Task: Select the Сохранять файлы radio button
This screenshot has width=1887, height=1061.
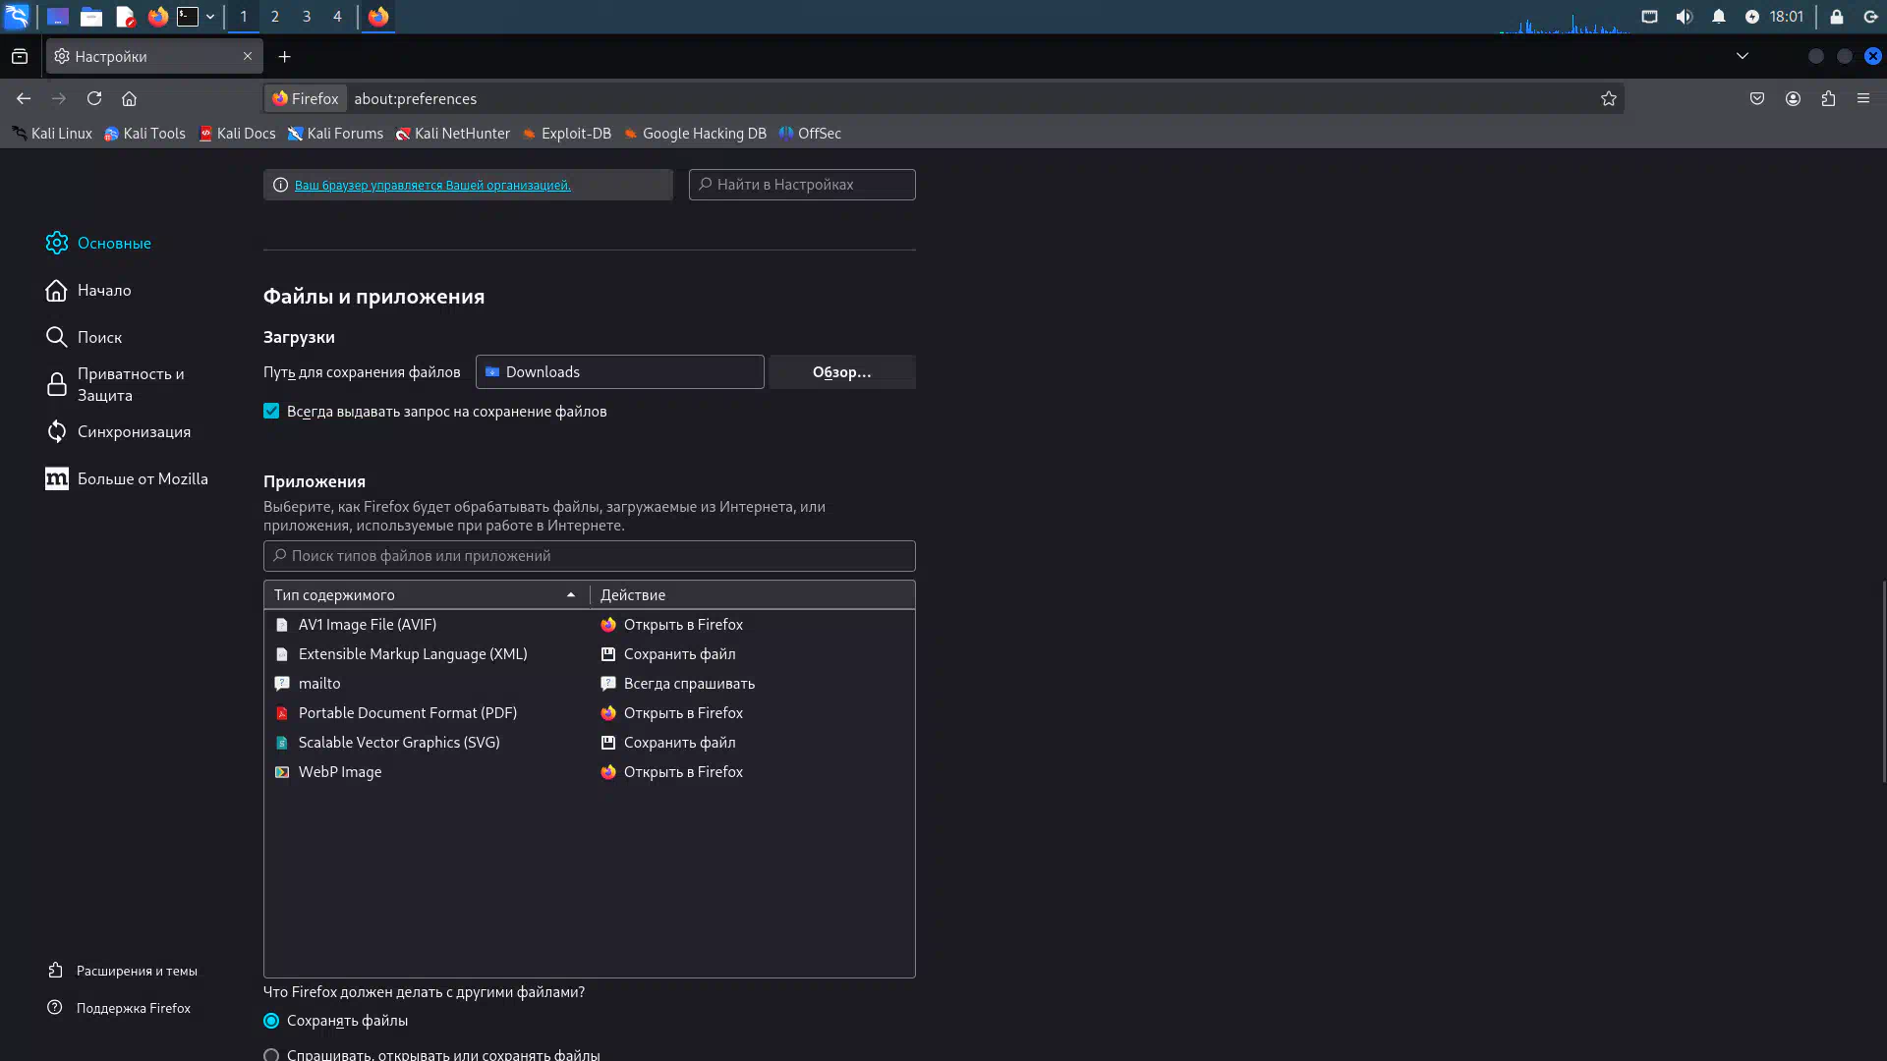Action: pos(271,1021)
